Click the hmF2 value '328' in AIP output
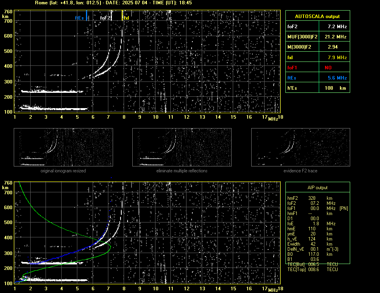The width and height of the screenshot is (380, 293). click(x=312, y=198)
